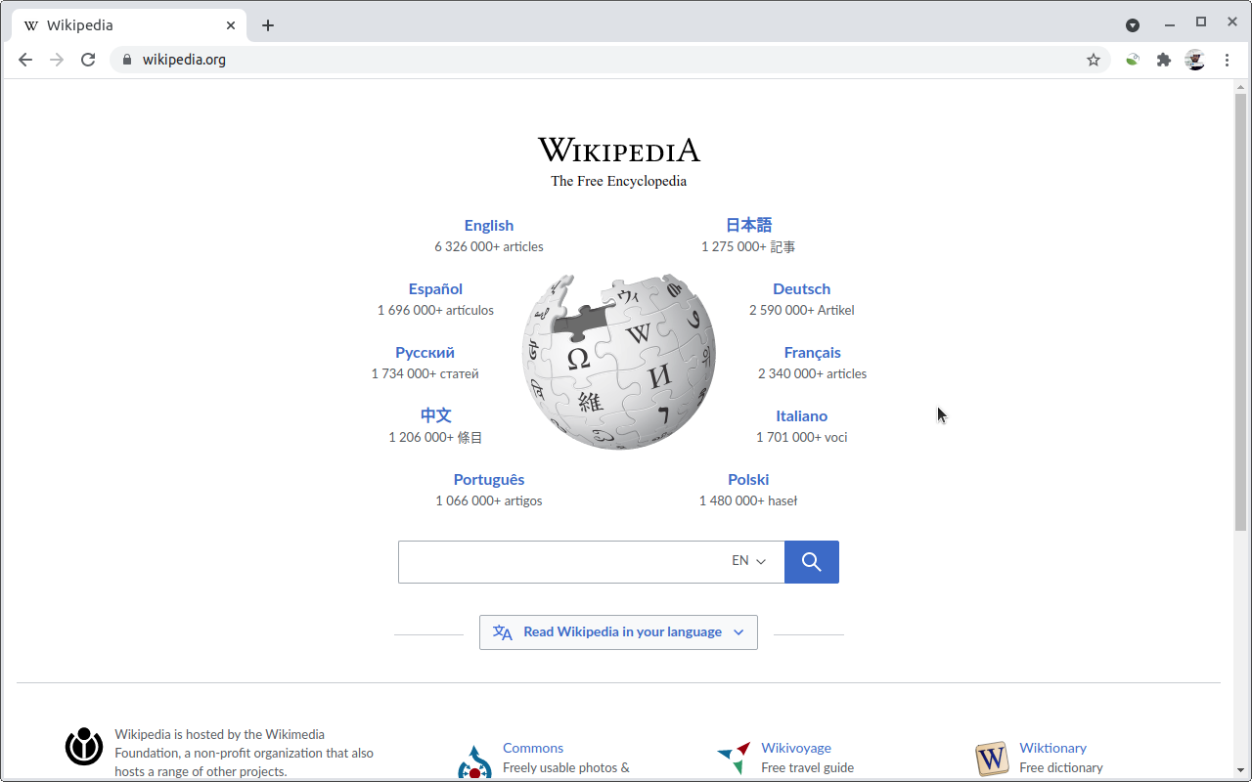Click the Wikivoyage link

pyautogui.click(x=796, y=748)
